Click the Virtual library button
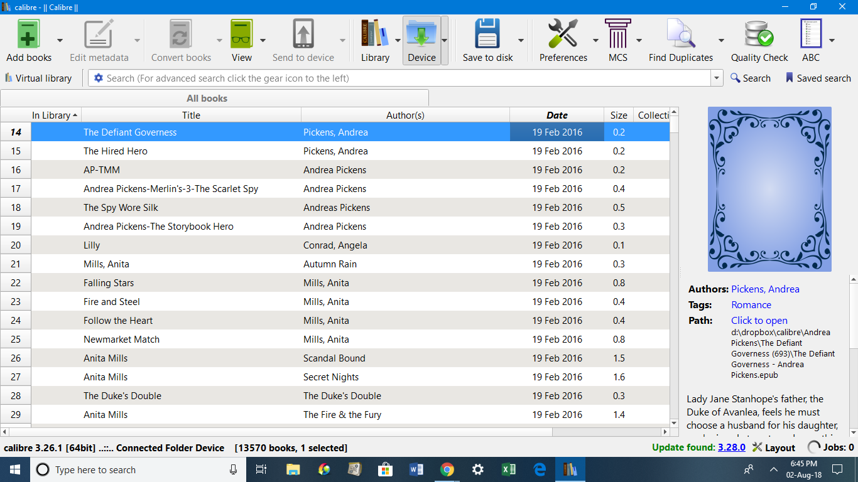This screenshot has width=858, height=482. (38, 78)
